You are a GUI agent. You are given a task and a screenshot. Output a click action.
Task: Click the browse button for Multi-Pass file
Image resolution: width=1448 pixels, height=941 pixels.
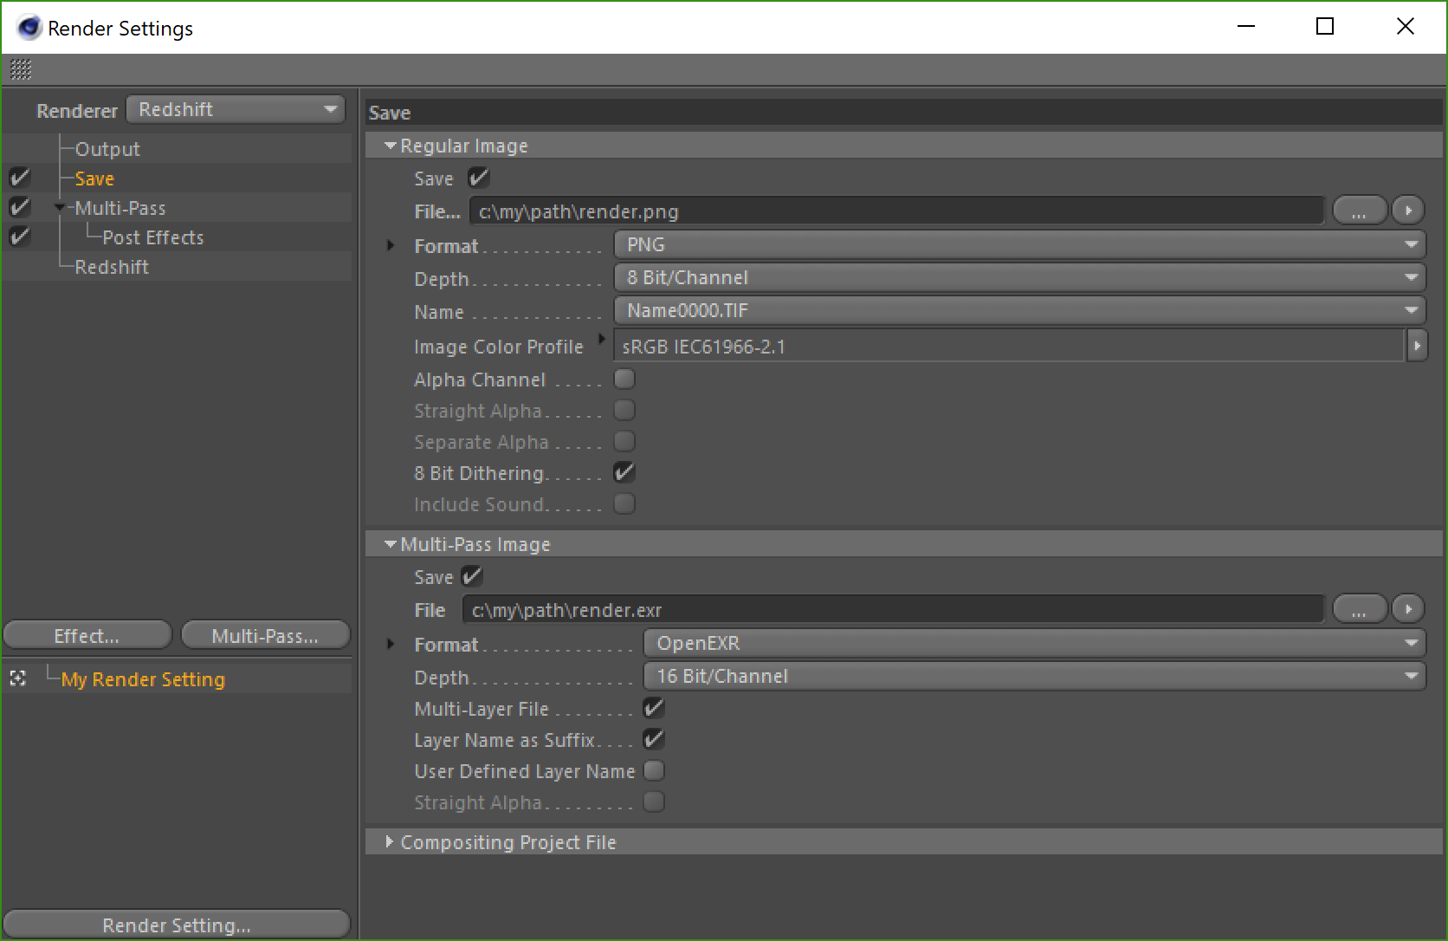point(1359,610)
